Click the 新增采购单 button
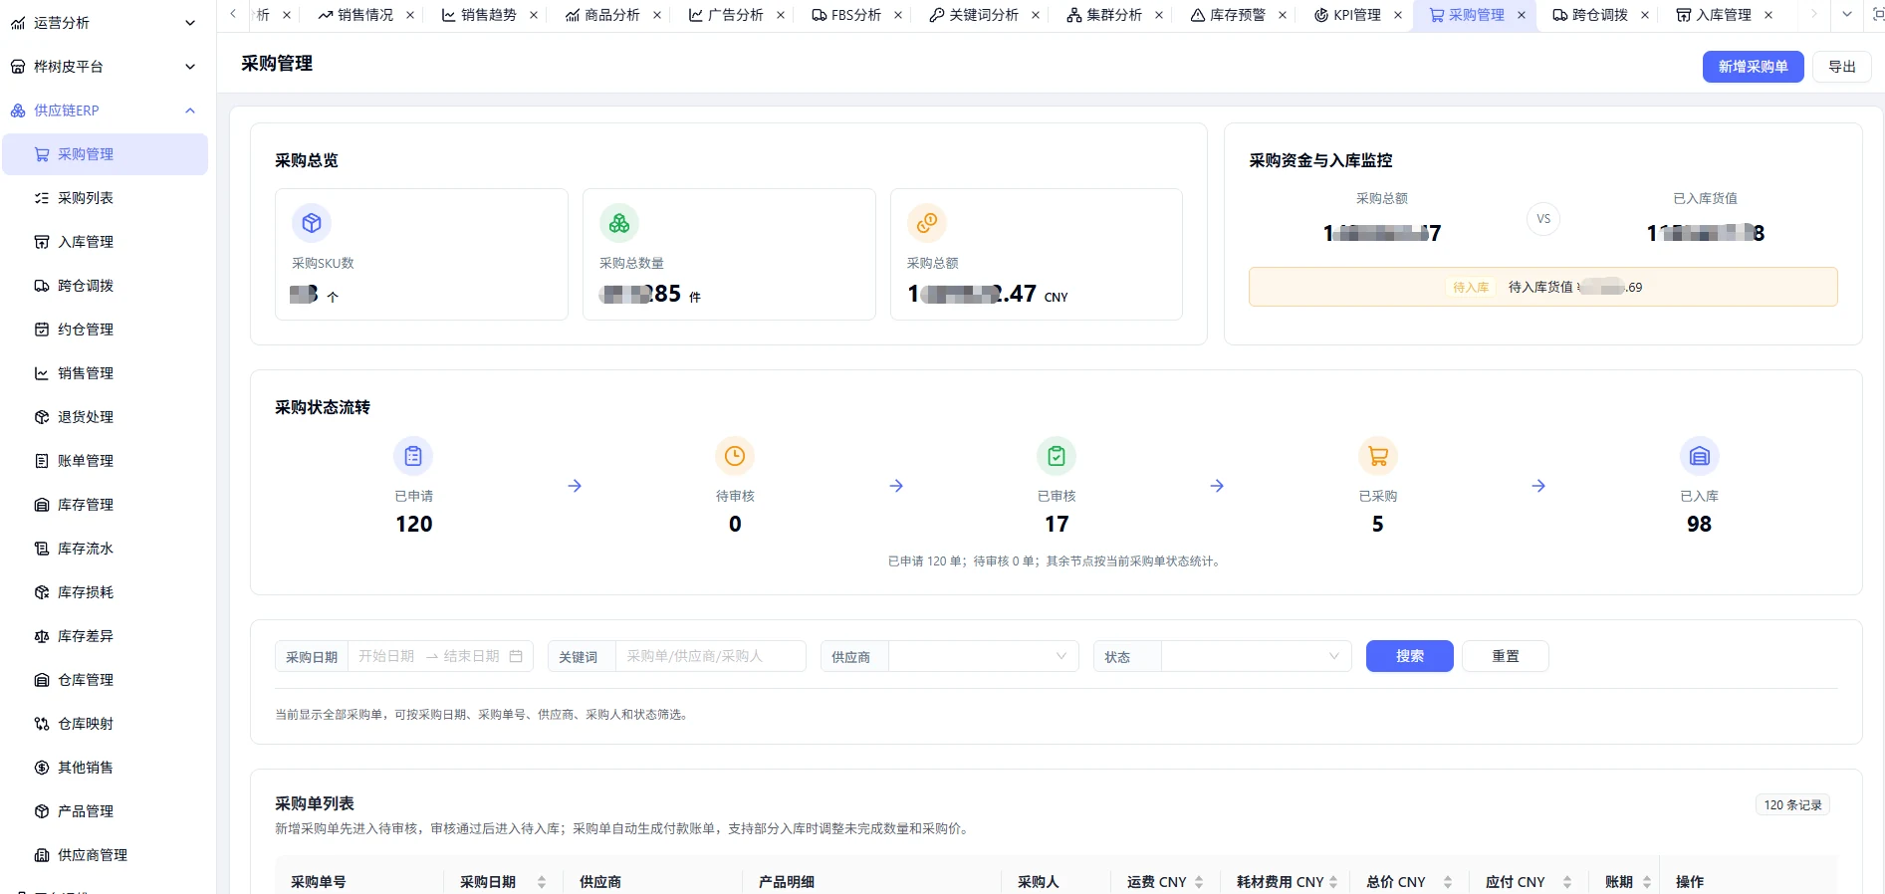 1753,67
